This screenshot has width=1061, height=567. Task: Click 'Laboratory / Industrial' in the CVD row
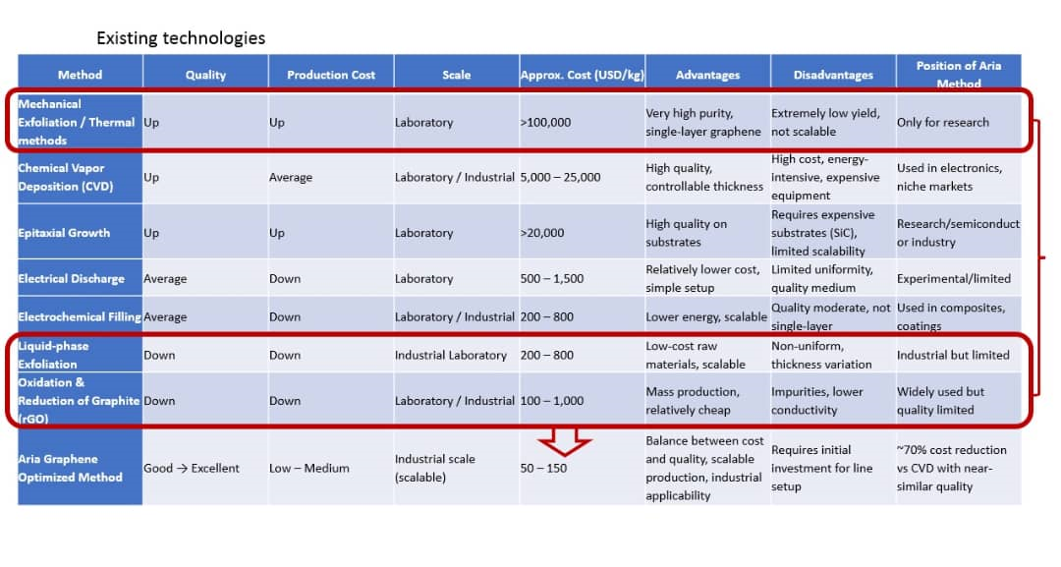click(x=455, y=177)
